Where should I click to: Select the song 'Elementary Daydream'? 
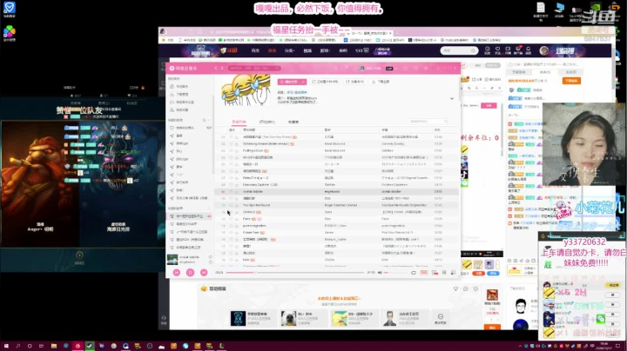click(260, 185)
